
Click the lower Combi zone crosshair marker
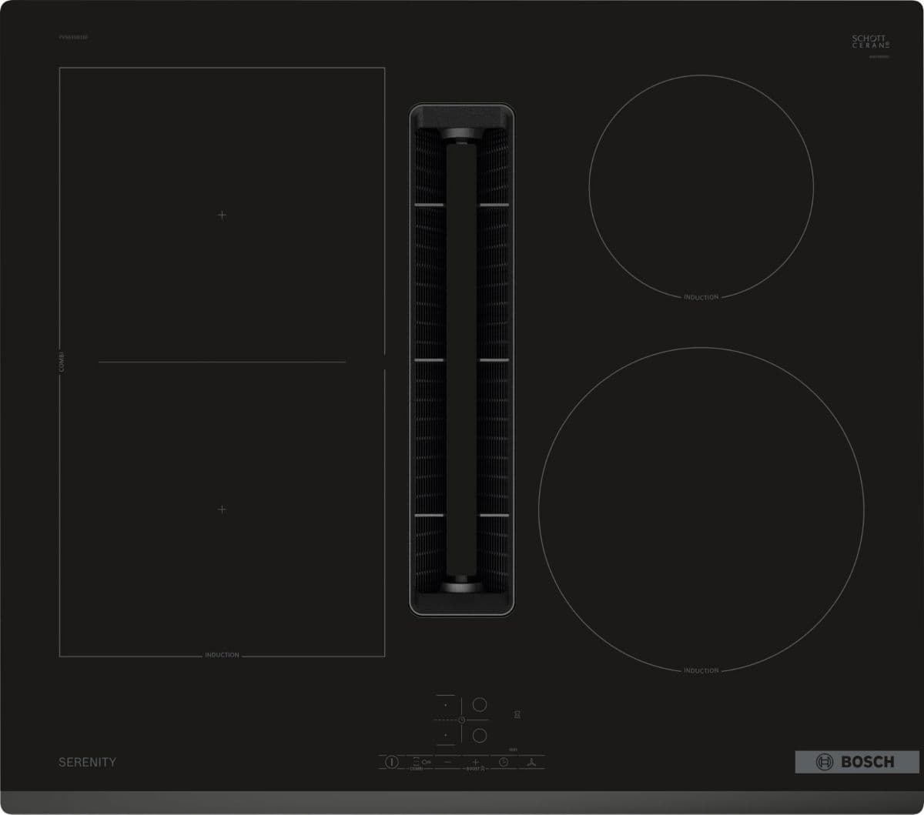click(222, 509)
